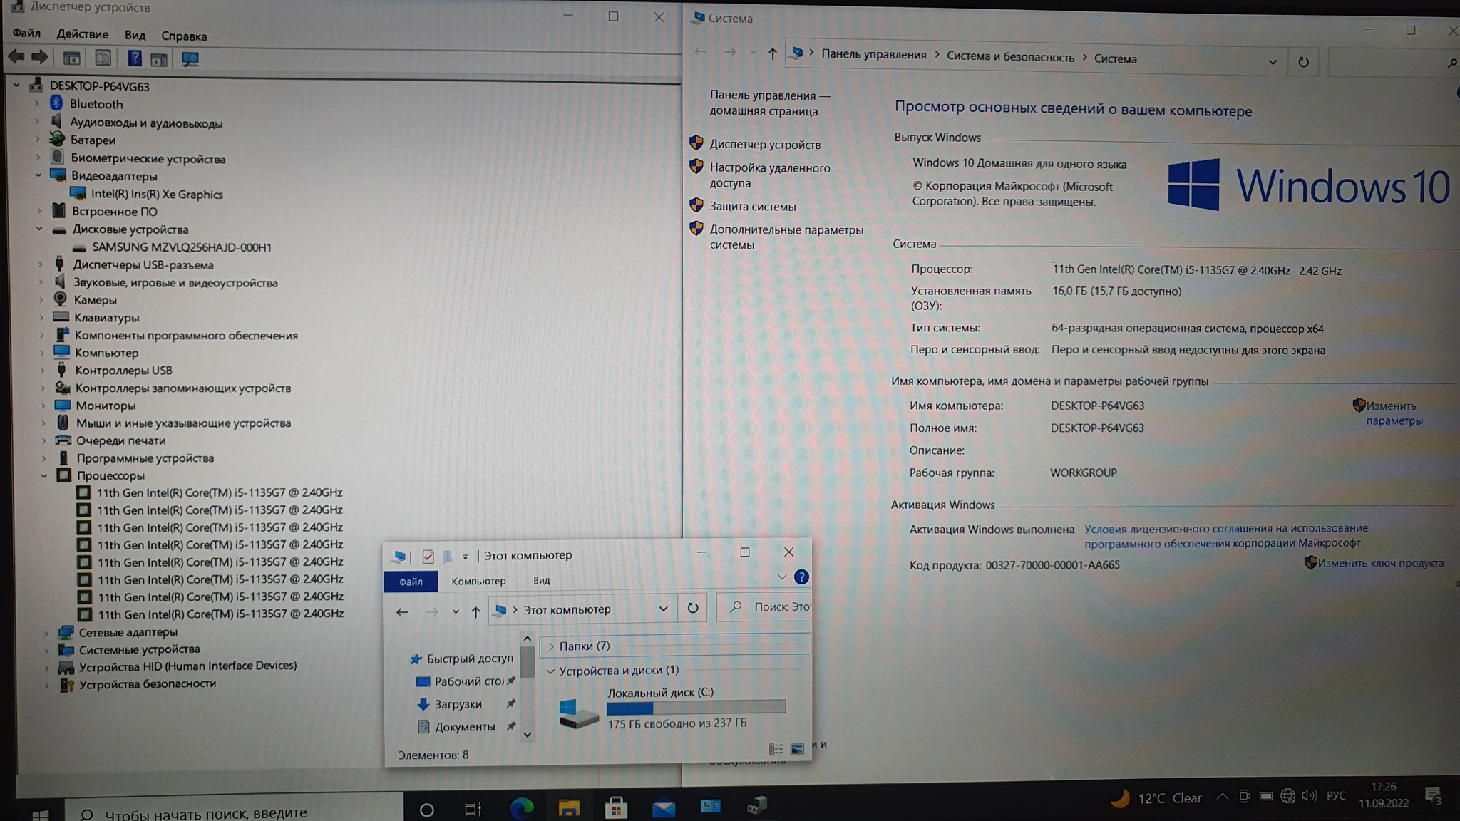Click Защита системы link
1460x821 pixels.
[752, 207]
